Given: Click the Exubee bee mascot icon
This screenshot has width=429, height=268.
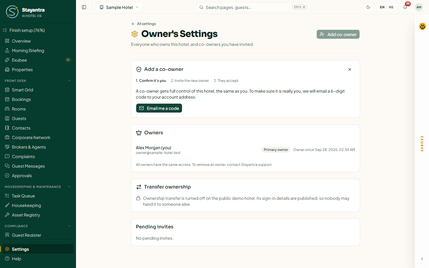Looking at the screenshot, I should tap(422, 27).
